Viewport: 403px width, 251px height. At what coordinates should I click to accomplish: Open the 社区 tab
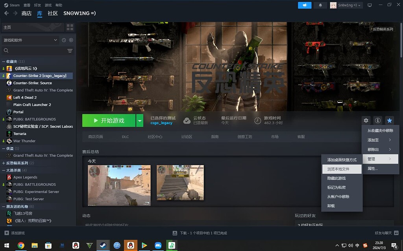click(x=53, y=13)
